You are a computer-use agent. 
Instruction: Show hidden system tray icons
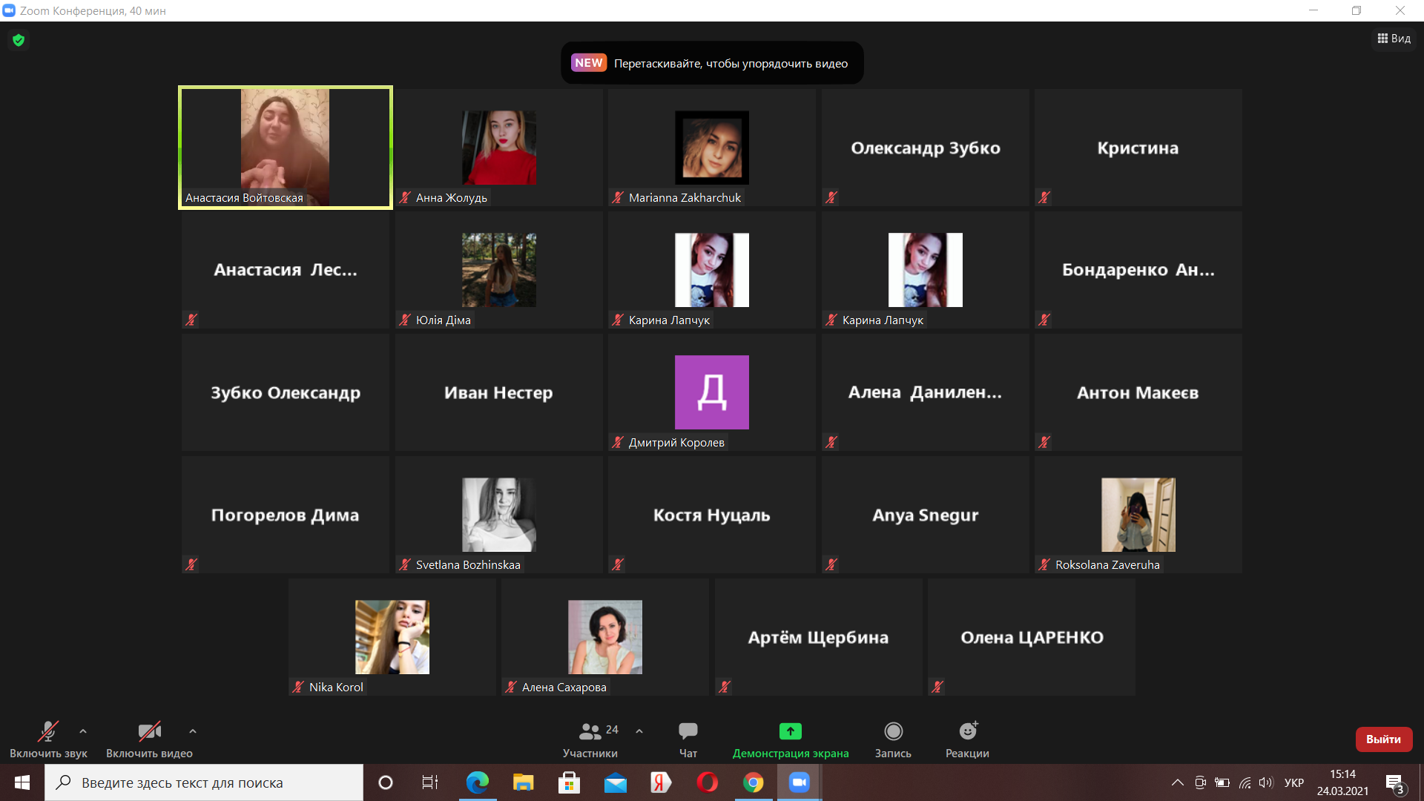point(1177,782)
